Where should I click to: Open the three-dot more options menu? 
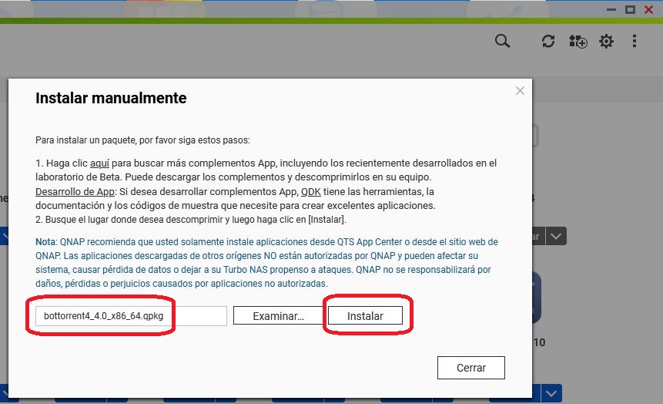(x=635, y=42)
